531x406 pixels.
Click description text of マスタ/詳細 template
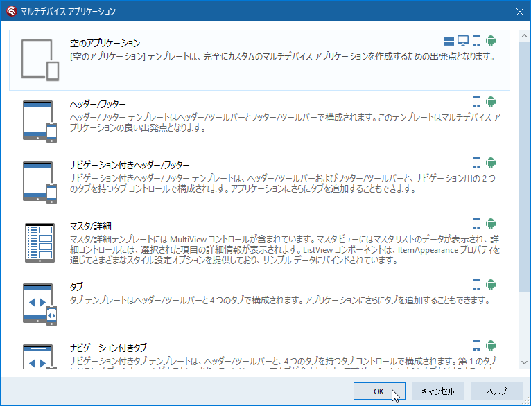click(x=285, y=249)
